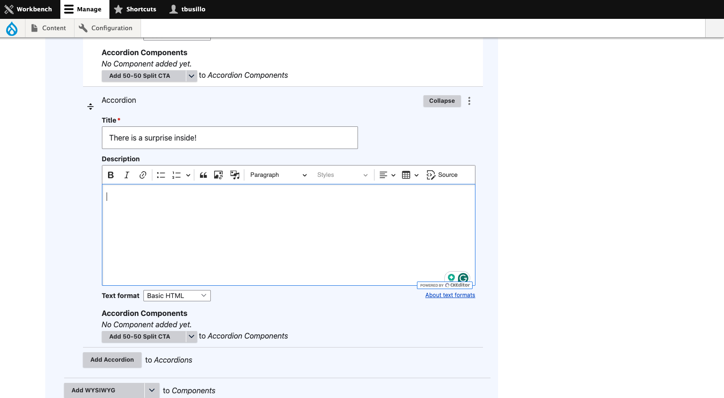
Task: Apply italic formatting in the editor toolbar
Action: pos(126,175)
